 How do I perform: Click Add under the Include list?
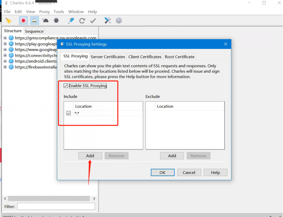pyautogui.click(x=90, y=156)
